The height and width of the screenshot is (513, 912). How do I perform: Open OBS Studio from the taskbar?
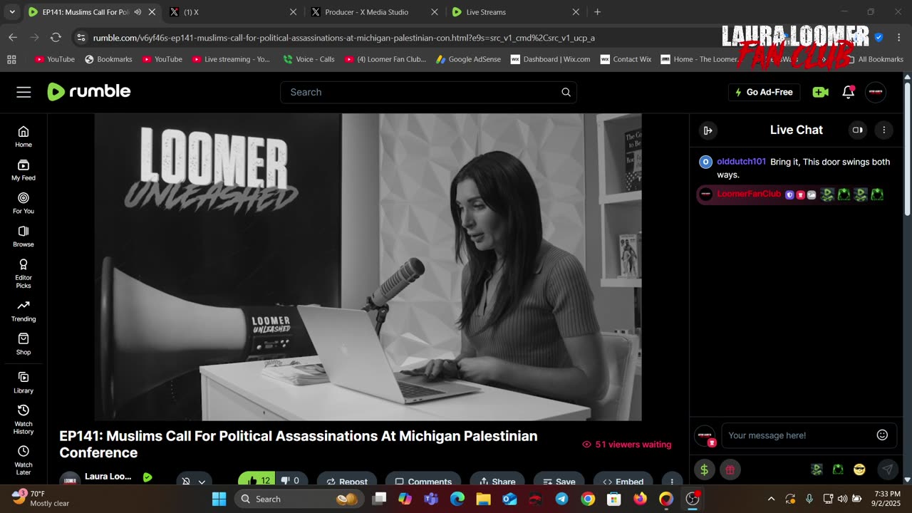coord(693,499)
